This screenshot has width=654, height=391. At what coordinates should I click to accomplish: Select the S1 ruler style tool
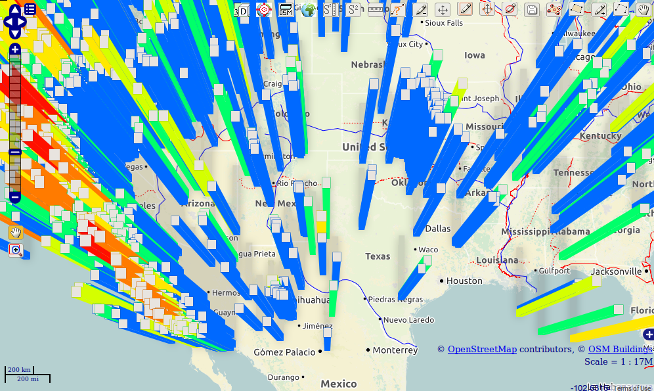(x=331, y=10)
